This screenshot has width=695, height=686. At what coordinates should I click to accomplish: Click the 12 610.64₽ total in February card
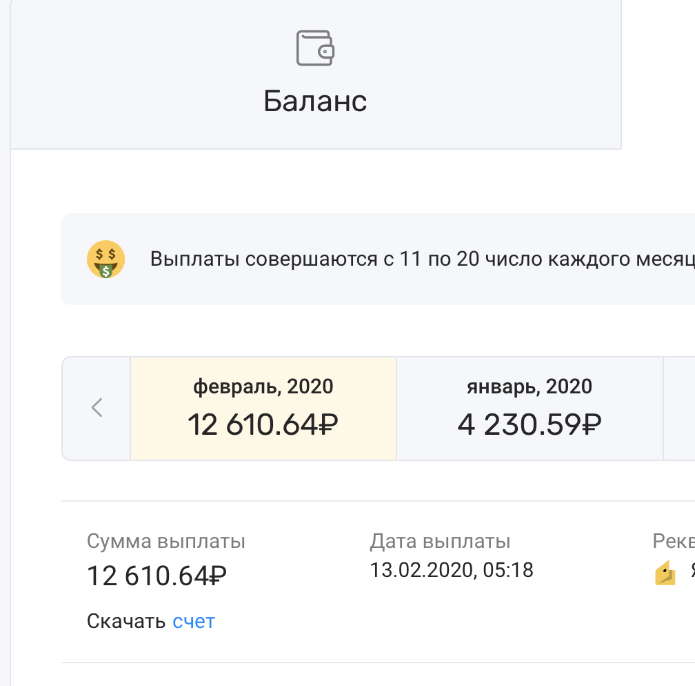point(263,425)
